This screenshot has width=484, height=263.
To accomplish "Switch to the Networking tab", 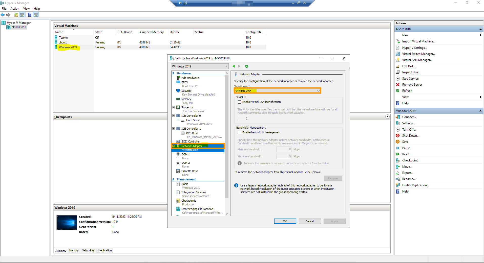I will tap(88, 250).
